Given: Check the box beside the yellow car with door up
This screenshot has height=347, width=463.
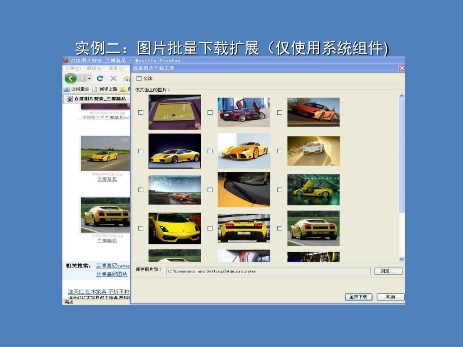Looking at the screenshot, I should click(279, 190).
